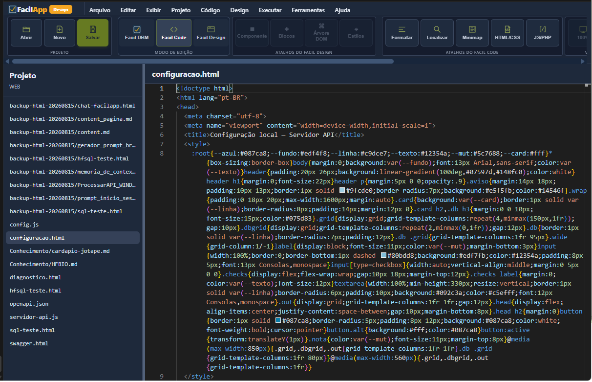
Task: Click the Blocos shortcut button
Action: pos(287,33)
